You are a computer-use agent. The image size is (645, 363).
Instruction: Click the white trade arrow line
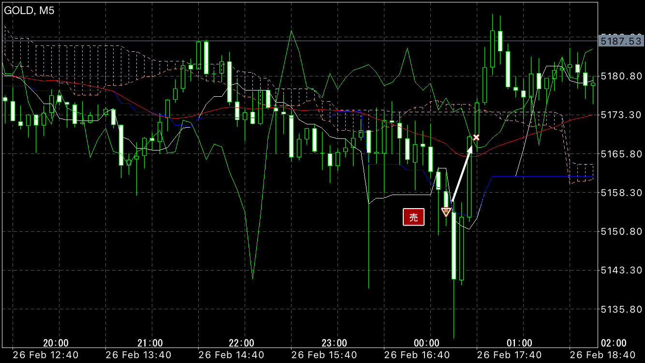[x=462, y=174]
